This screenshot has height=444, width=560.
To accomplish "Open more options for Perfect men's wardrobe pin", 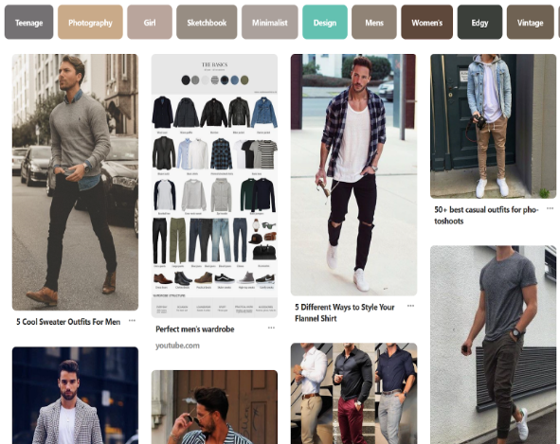I will (271, 328).
